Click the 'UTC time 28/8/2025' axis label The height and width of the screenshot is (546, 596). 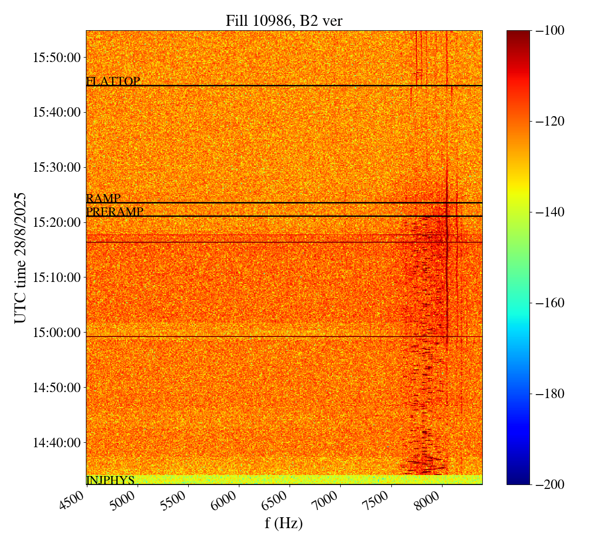tap(20, 258)
